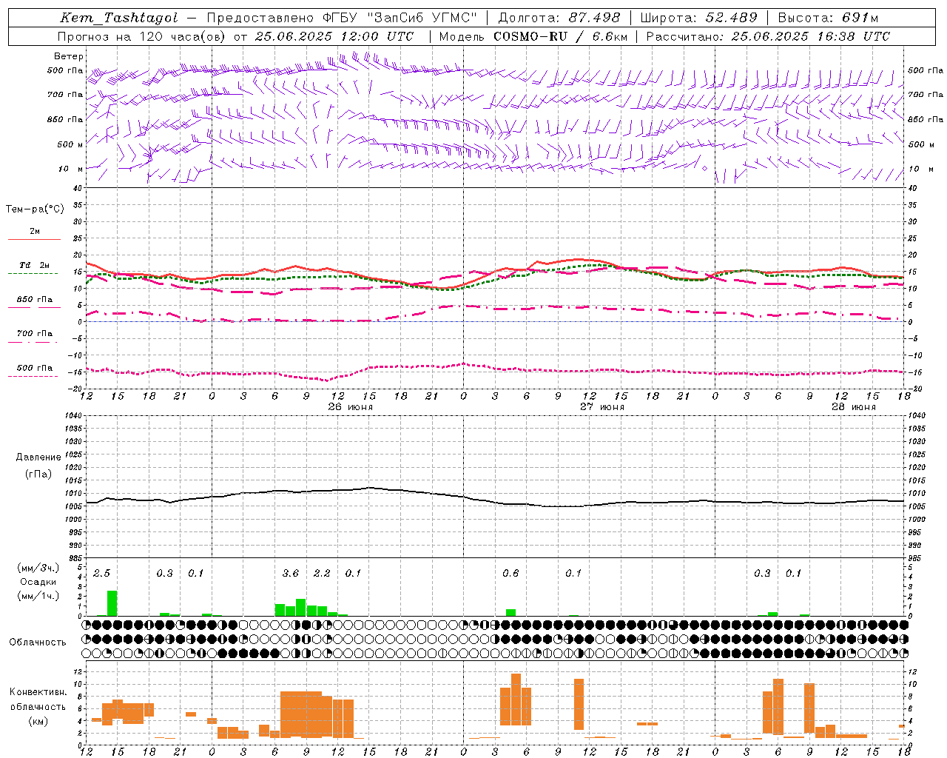Click the Рассчитано: 25.06.2025 16:38 UTC text
Viewport: 947px width, 758px height.
[768, 36]
